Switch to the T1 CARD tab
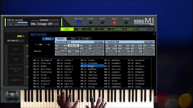 click(85, 39)
